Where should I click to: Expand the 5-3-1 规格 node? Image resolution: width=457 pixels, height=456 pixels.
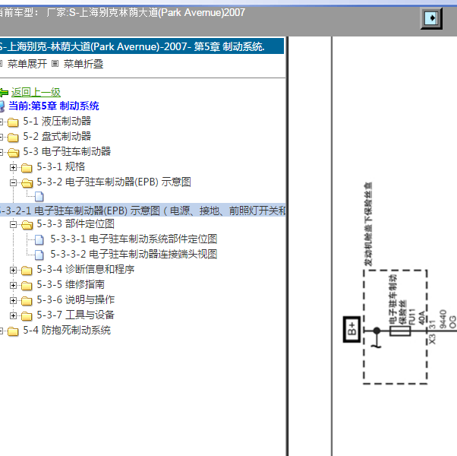tap(13, 167)
